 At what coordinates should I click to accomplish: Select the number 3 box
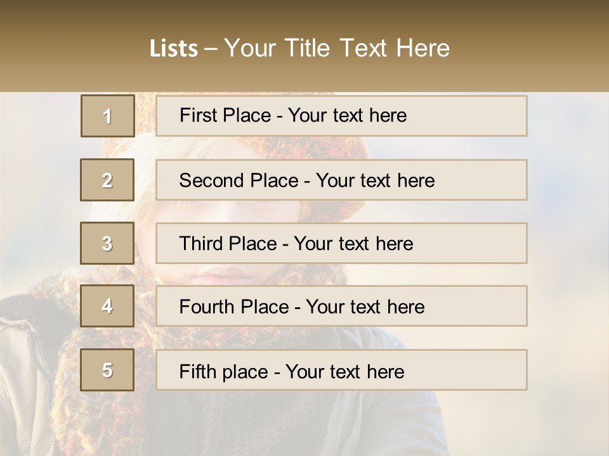(107, 243)
